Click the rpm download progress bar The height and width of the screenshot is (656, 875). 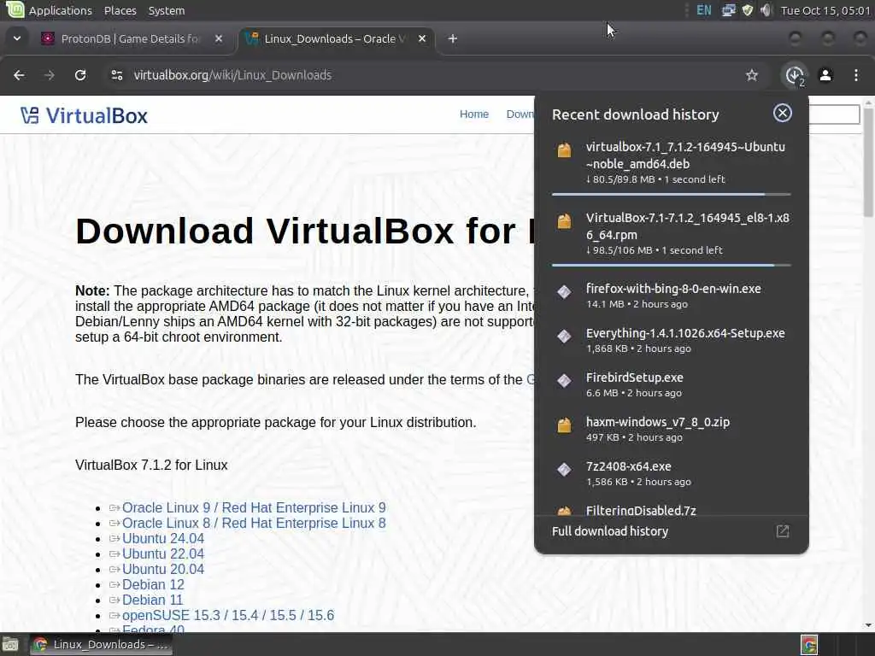(672, 265)
